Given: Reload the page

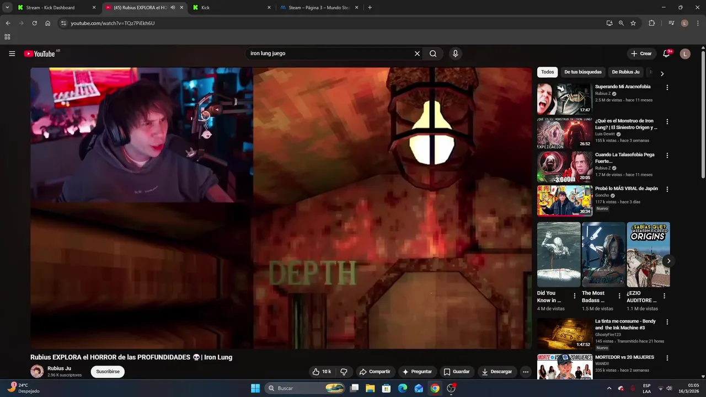Looking at the screenshot, I should (x=34, y=23).
